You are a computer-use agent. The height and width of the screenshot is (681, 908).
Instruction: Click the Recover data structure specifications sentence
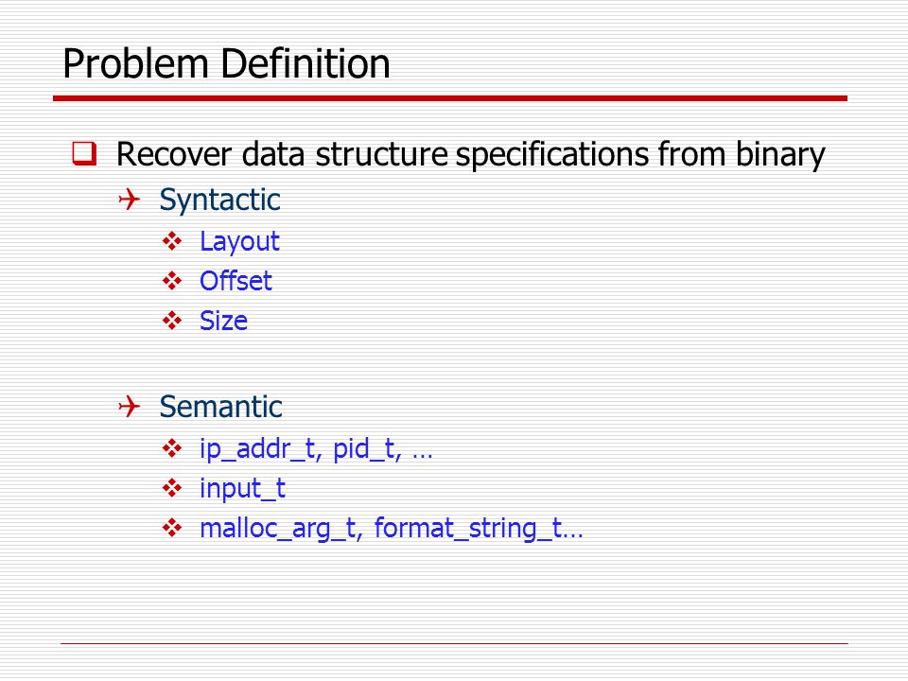pyautogui.click(x=471, y=154)
